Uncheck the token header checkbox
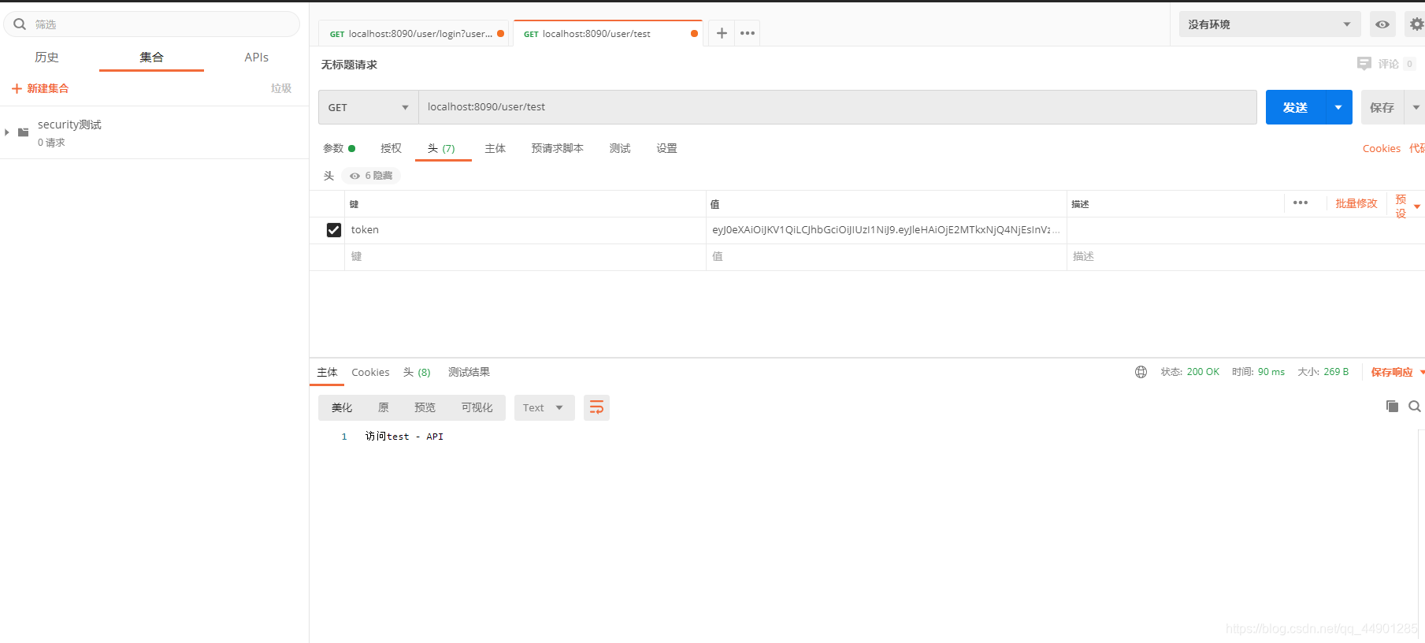The height and width of the screenshot is (643, 1425). click(x=334, y=230)
